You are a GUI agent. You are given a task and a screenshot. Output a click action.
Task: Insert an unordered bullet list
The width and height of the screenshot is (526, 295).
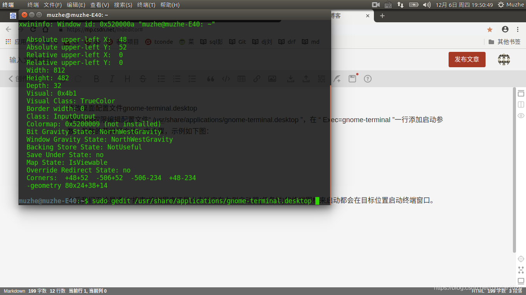click(x=161, y=79)
